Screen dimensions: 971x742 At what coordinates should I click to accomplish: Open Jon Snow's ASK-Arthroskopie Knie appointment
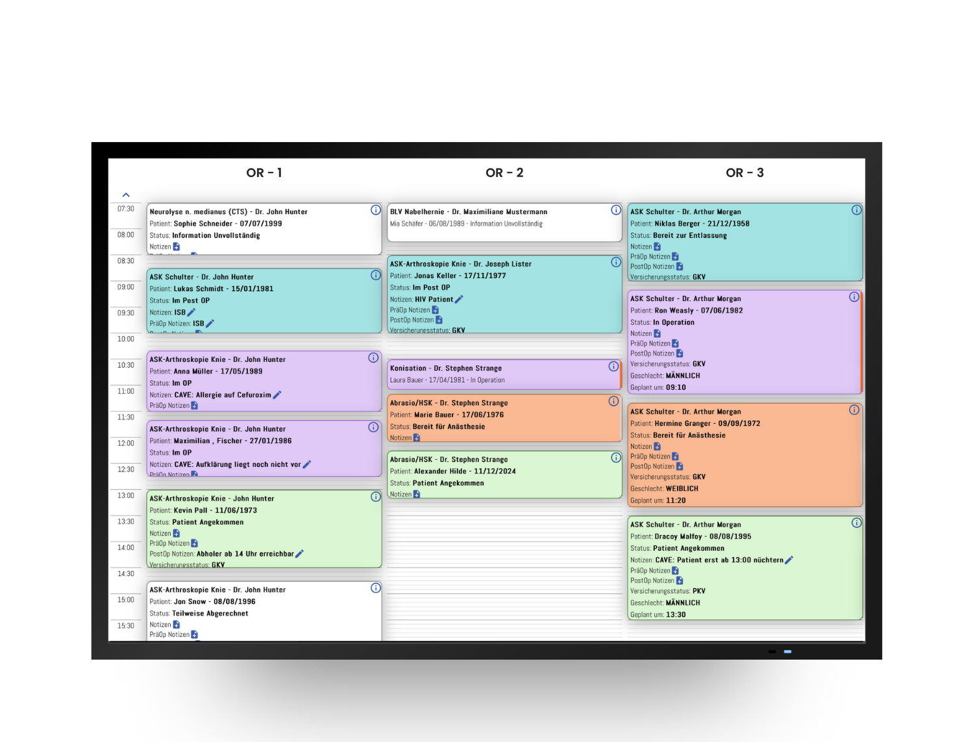point(264,610)
